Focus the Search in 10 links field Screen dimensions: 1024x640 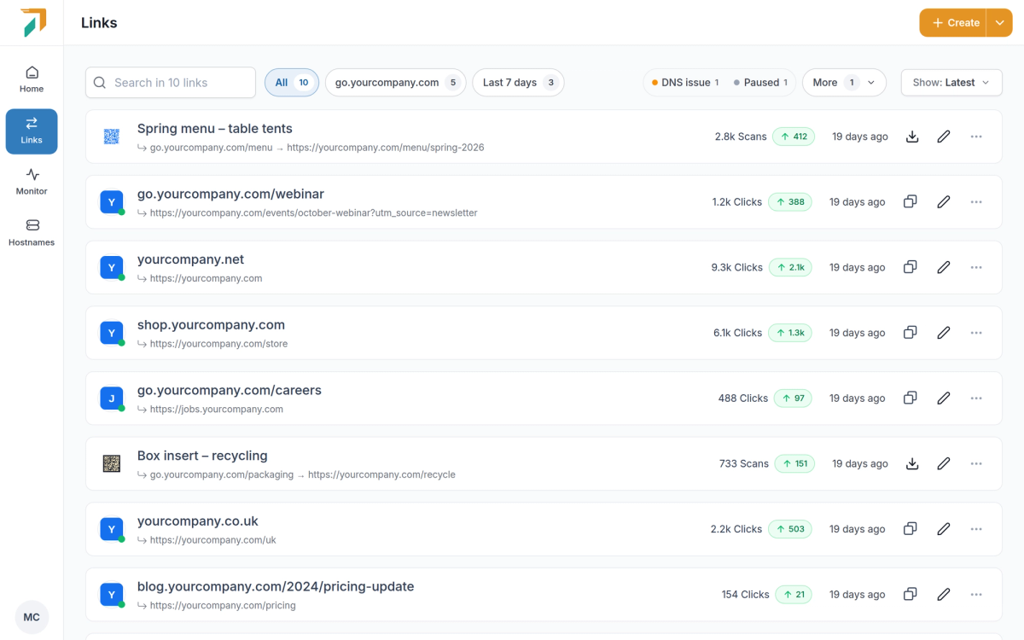pos(171,83)
